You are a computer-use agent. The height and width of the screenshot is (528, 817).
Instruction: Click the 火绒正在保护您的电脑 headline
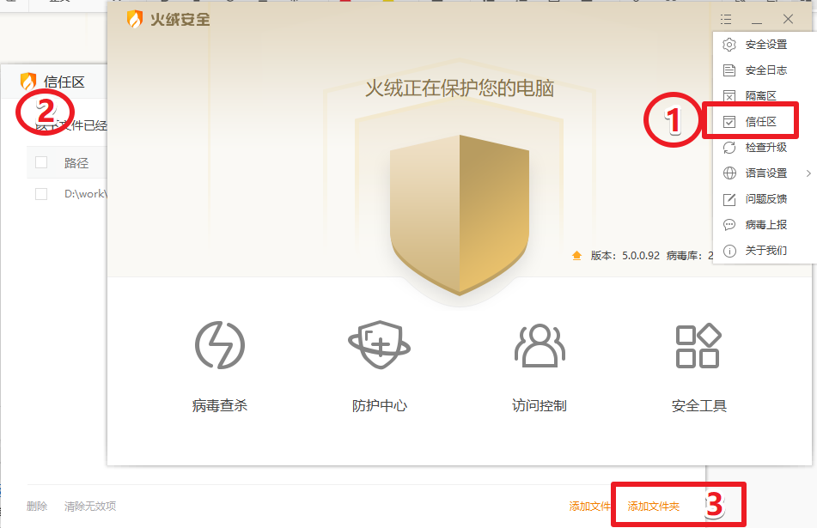click(x=459, y=88)
